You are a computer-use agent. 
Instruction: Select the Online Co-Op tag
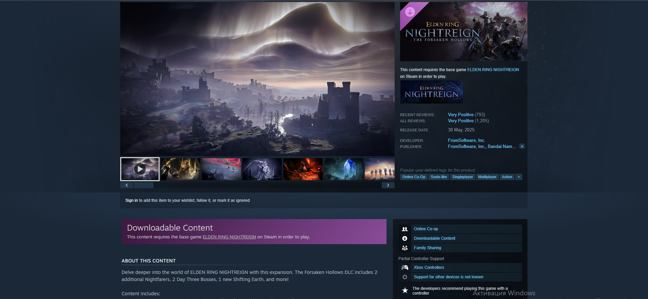click(414, 177)
